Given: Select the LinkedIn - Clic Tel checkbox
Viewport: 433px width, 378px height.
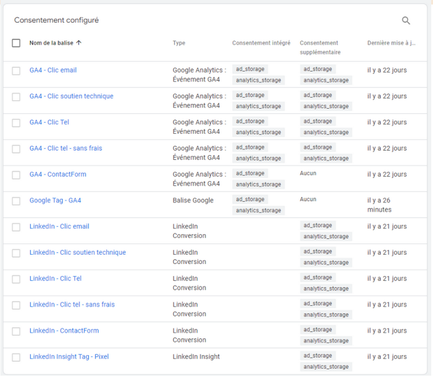Looking at the screenshot, I should pyautogui.click(x=16, y=279).
